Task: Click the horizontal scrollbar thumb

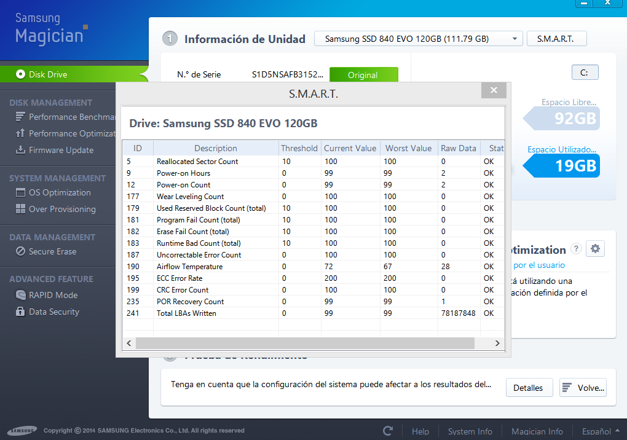Action: pyautogui.click(x=305, y=344)
